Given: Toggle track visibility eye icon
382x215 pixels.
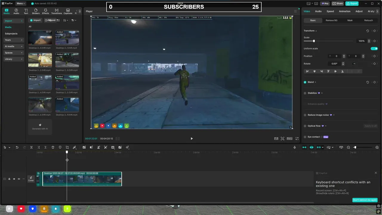Looking at the screenshot, I should [14, 179].
